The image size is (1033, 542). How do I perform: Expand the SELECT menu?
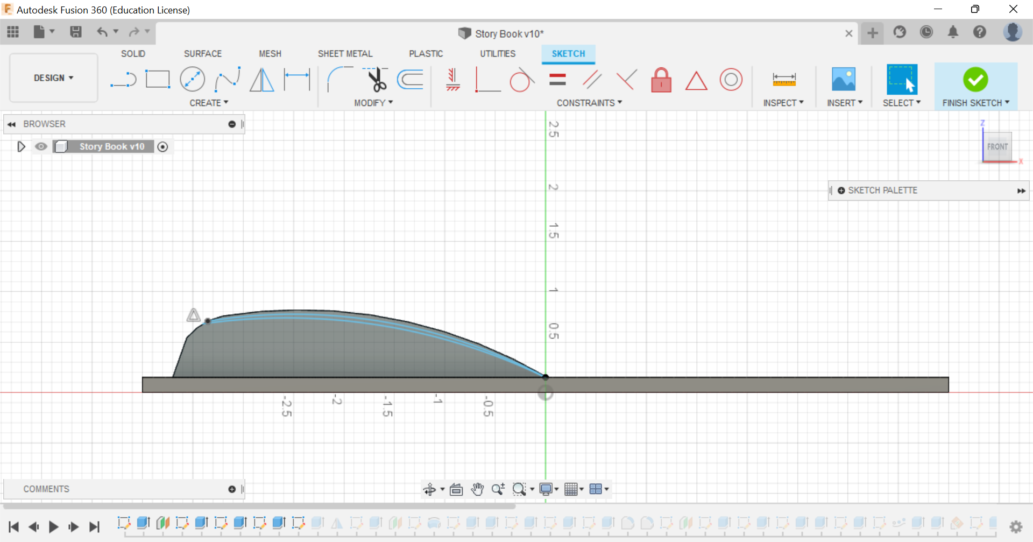902,103
